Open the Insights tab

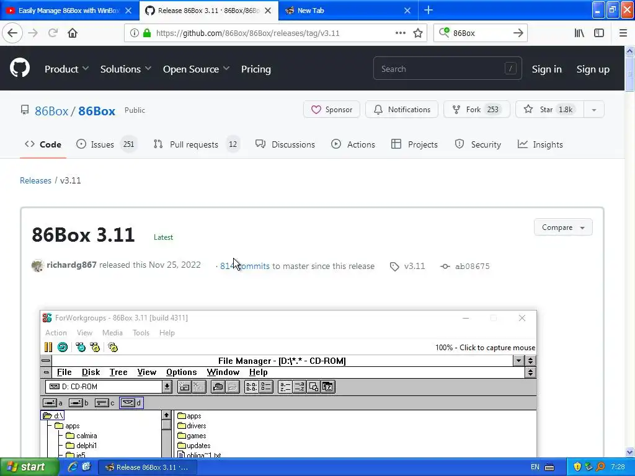(540, 144)
